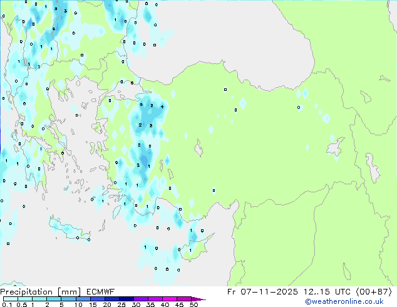Screen dimensions: 397x307
Task: Select the 40–45 mm magenta swatch
Action: pyautogui.click(x=170, y=299)
